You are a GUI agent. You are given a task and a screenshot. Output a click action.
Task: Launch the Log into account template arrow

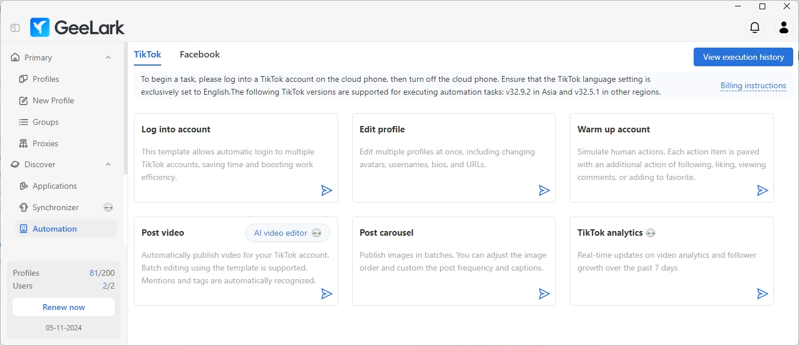[327, 190]
